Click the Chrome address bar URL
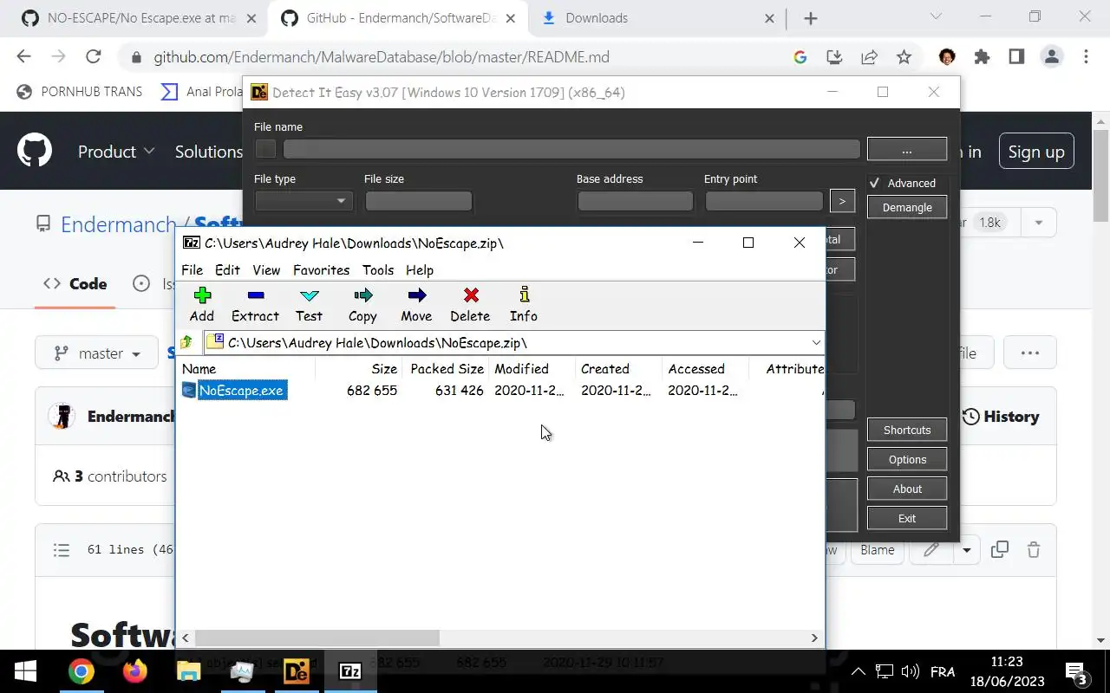 pyautogui.click(x=382, y=57)
